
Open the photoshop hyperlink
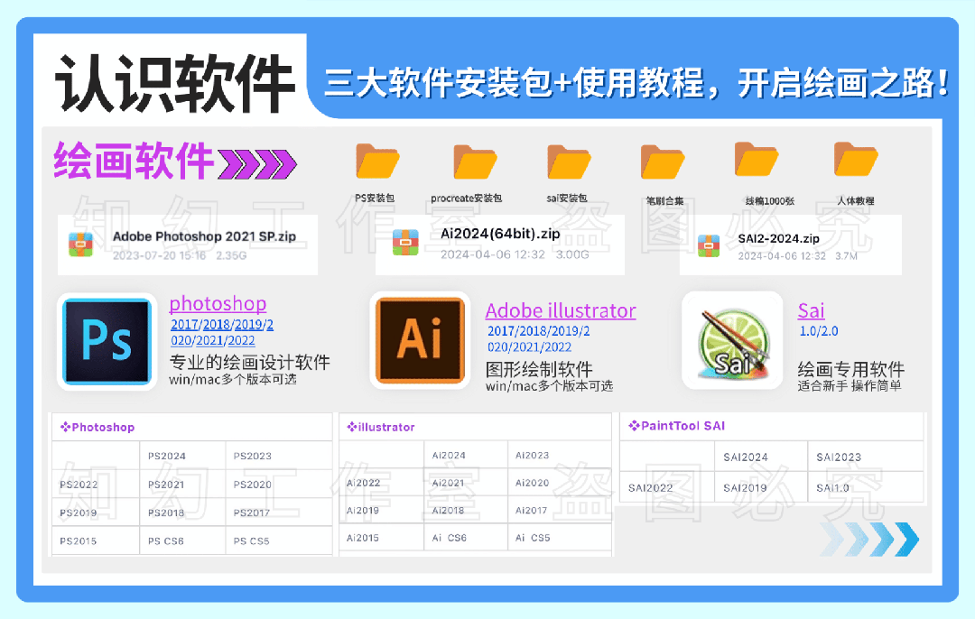[218, 304]
